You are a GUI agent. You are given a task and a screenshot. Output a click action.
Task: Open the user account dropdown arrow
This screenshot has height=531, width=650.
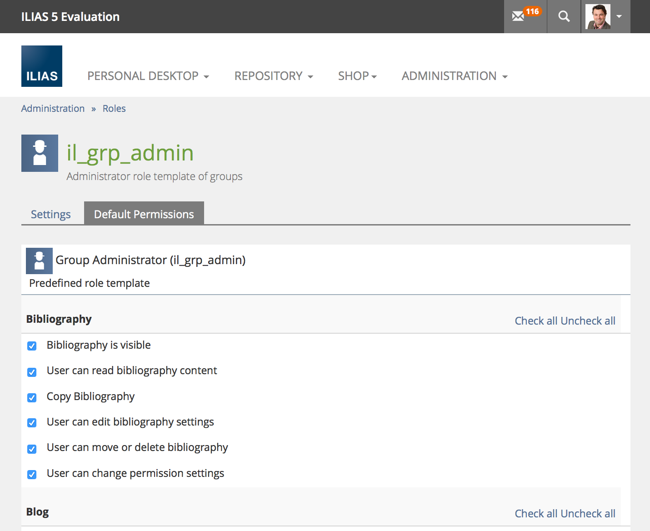[619, 17]
